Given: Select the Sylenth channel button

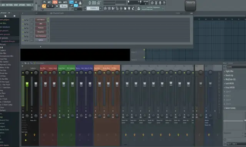Looking at the screenshot, I should pos(41,40).
